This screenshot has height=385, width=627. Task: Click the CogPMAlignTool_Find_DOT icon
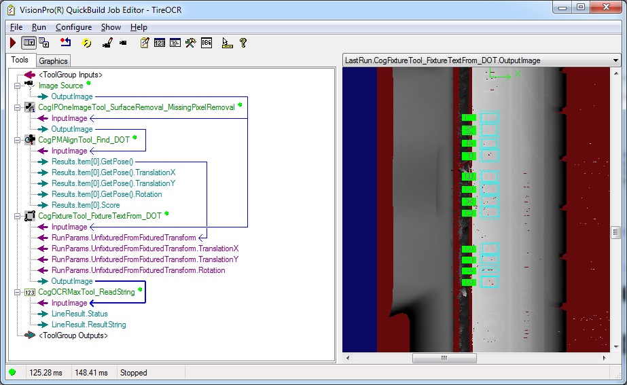pyautogui.click(x=30, y=139)
